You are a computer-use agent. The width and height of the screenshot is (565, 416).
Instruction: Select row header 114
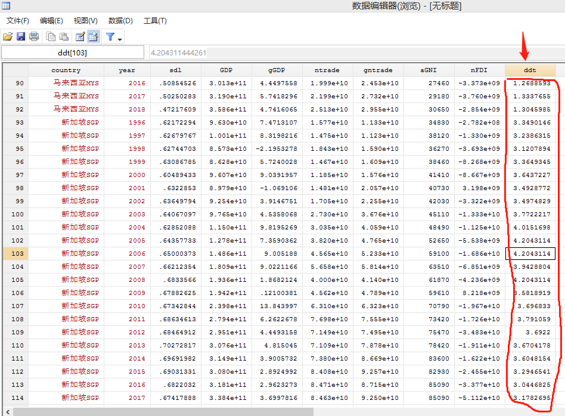click(16, 398)
